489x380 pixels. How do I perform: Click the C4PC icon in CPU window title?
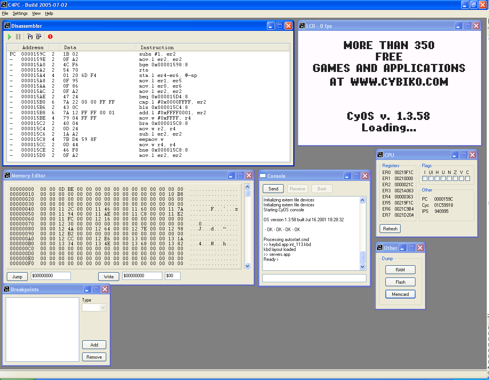click(380, 155)
